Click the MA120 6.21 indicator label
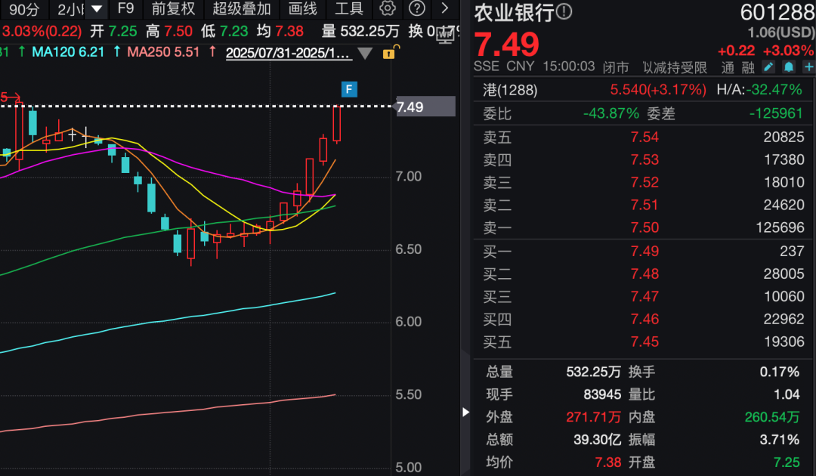The width and height of the screenshot is (816, 476). point(68,52)
